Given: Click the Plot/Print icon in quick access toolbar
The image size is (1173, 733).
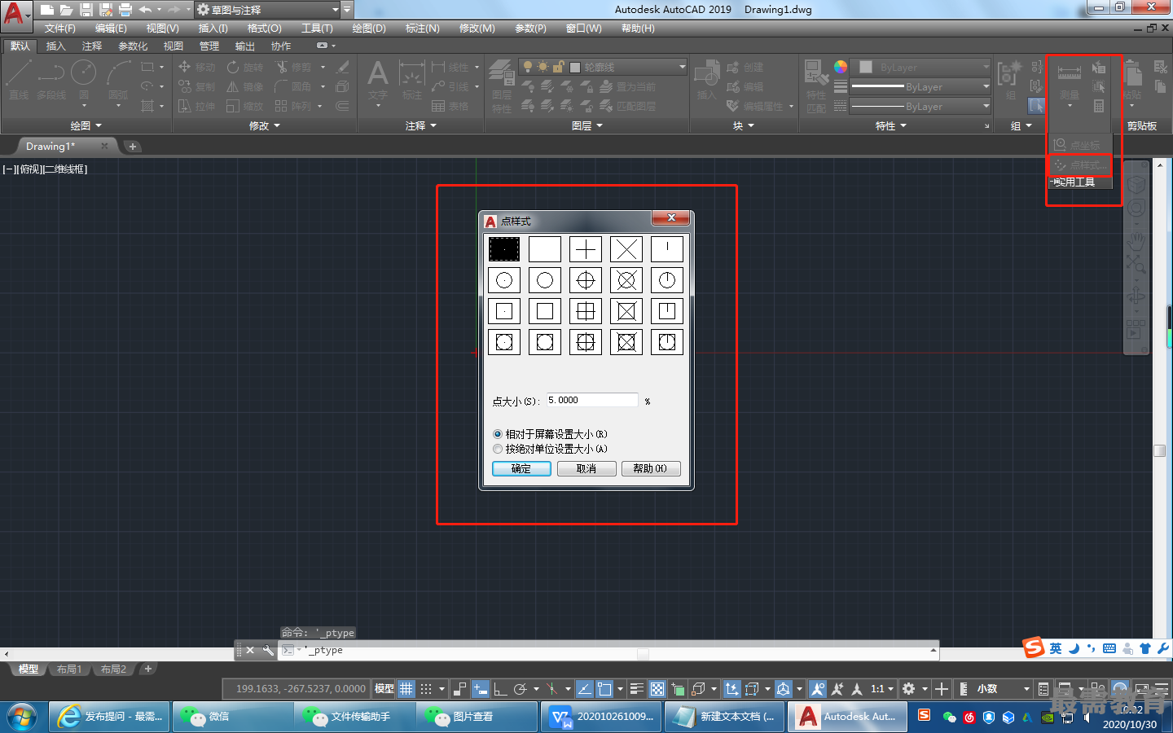Looking at the screenshot, I should (x=125, y=10).
